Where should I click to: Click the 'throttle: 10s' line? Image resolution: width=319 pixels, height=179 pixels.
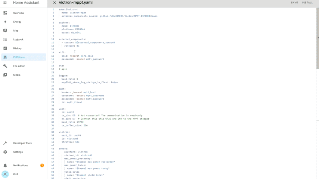[70, 142]
